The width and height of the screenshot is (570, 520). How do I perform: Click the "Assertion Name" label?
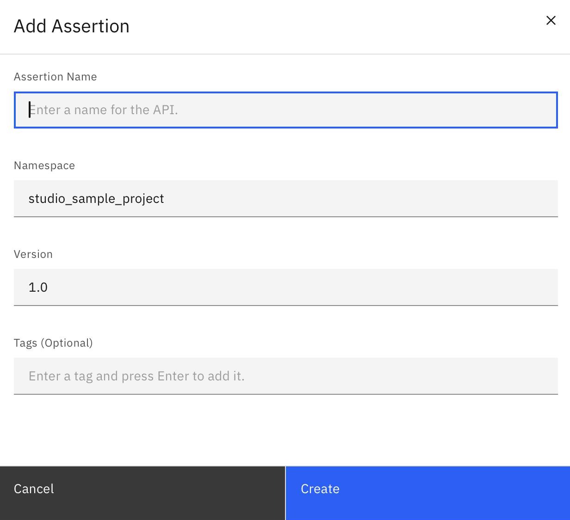tap(56, 77)
